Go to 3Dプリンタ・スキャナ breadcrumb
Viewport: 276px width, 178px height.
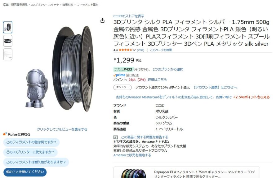[45, 5]
